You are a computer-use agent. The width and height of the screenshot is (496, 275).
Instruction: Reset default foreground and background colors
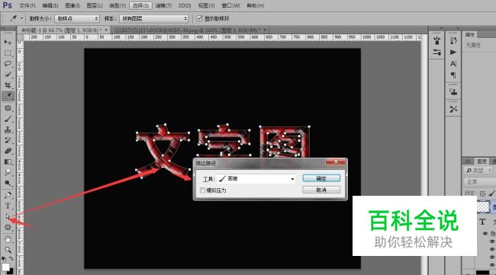tap(4, 258)
